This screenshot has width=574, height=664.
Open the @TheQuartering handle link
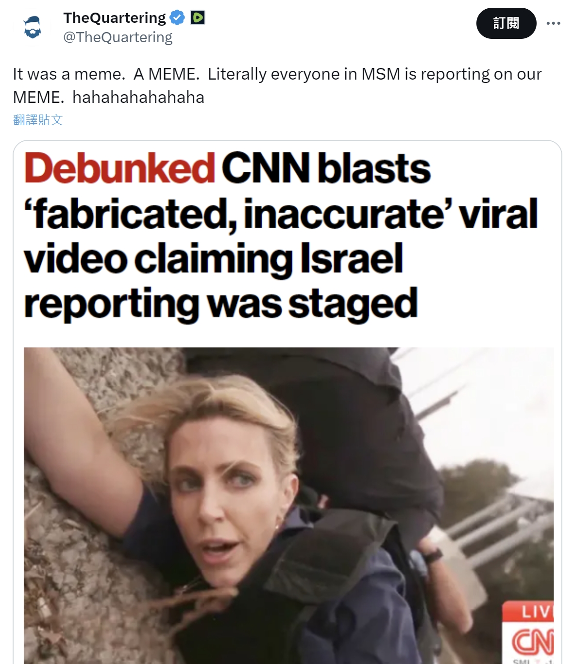(118, 37)
